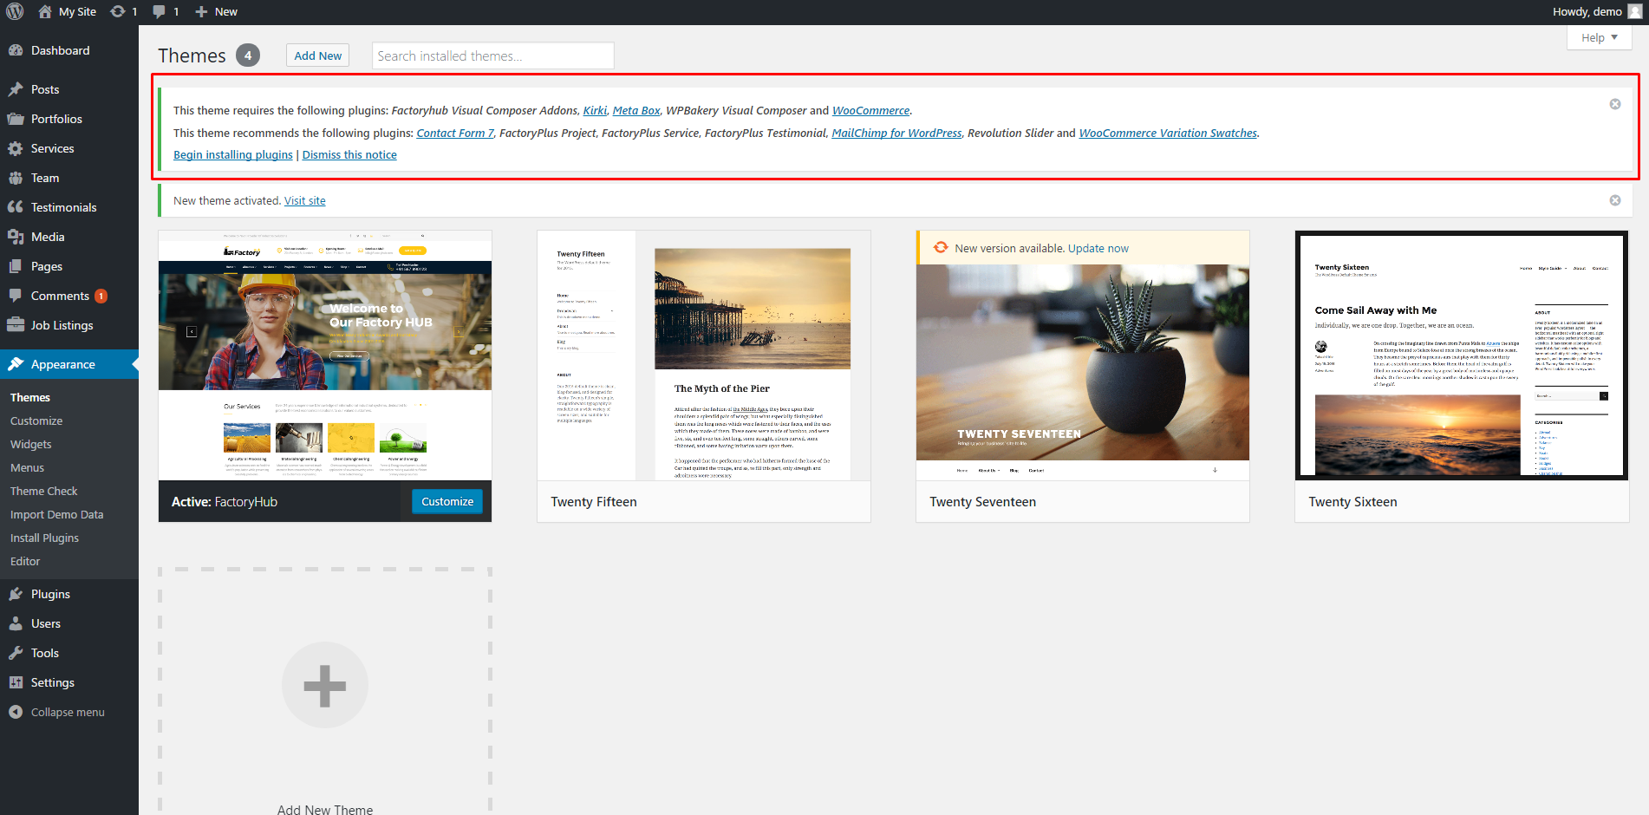Select the Twenty Fifteen theme thumbnail
The height and width of the screenshot is (815, 1649).
click(703, 355)
